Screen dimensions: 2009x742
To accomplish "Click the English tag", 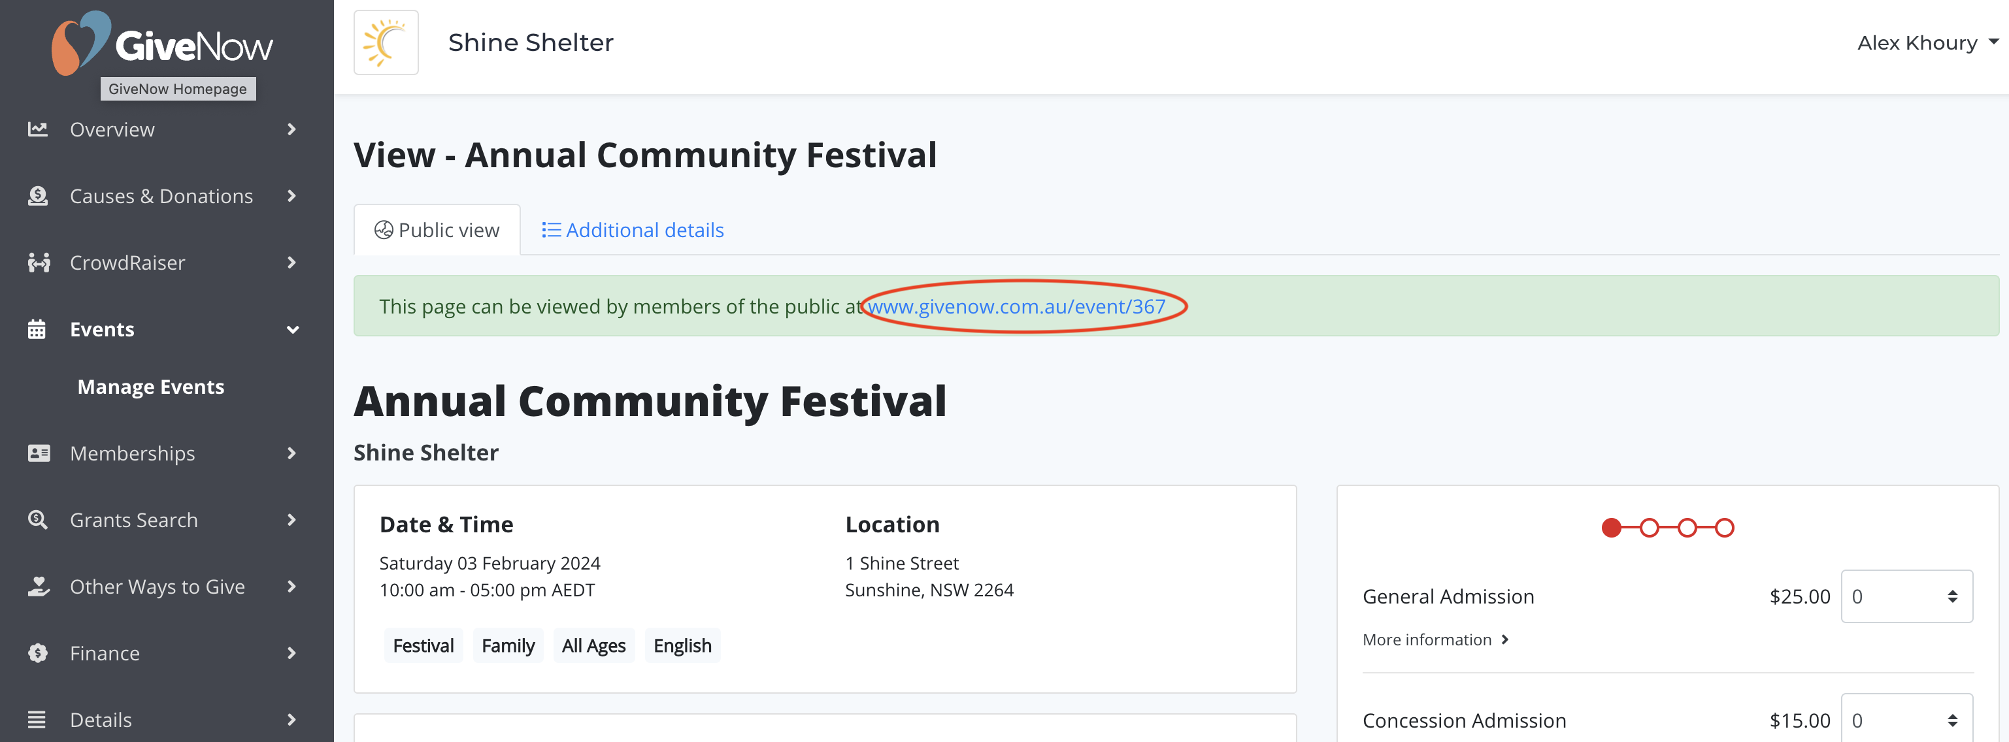I will point(682,645).
